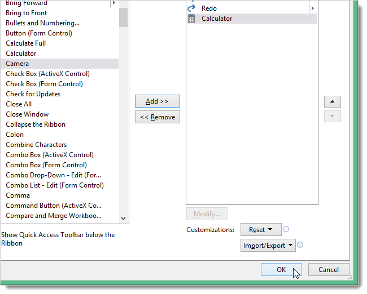Select Close Window command
The width and height of the screenshot is (367, 294).
tap(59, 114)
